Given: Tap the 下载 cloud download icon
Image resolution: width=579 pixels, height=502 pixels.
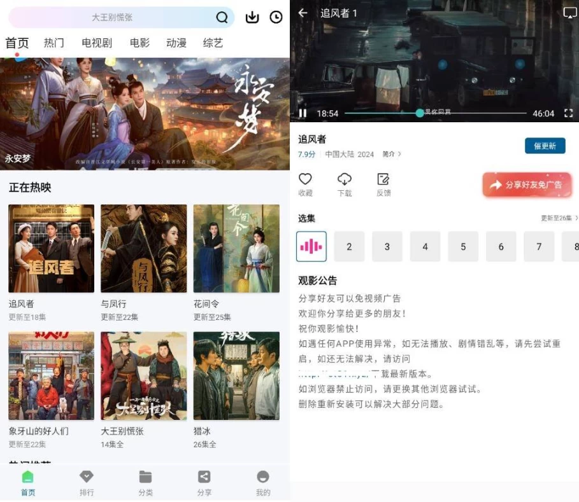Looking at the screenshot, I should pos(344,179).
